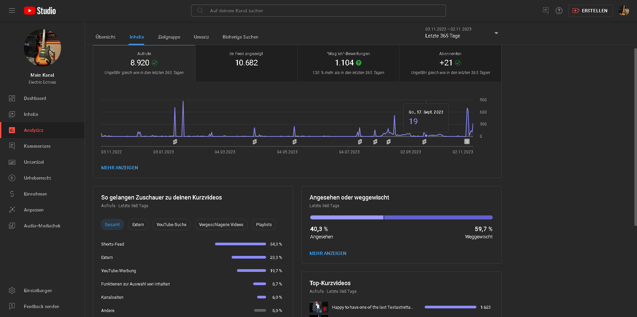The height and width of the screenshot is (317, 637).
Task: Select the Playlists filter chip
Action: [x=264, y=225]
